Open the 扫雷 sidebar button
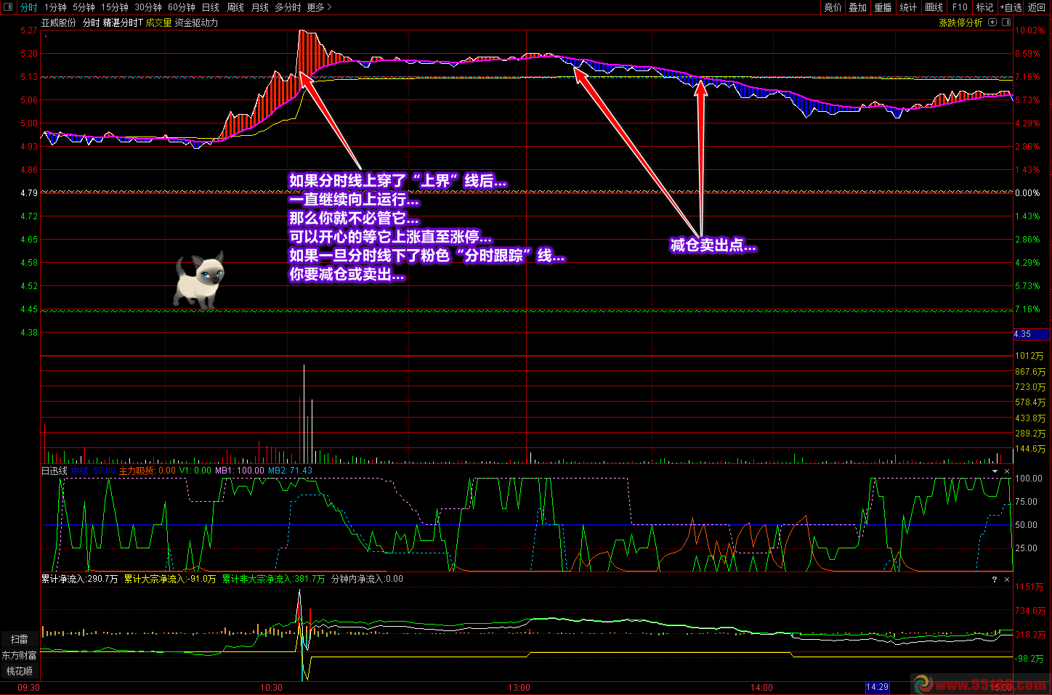The width and height of the screenshot is (1052, 695). [x=20, y=639]
